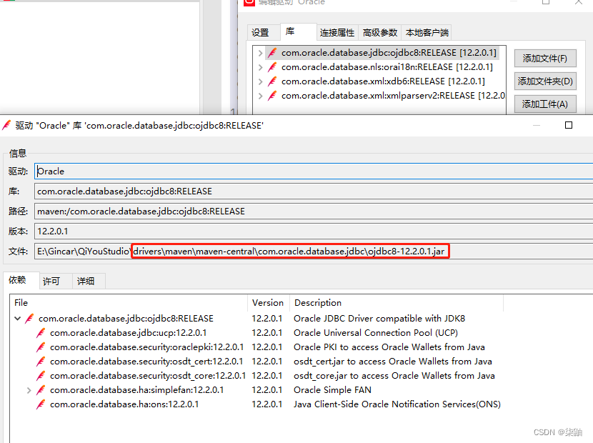593x443 pixels.
Task: Select the oraclepki dependency icon
Action: point(41,347)
